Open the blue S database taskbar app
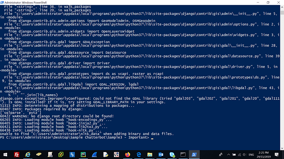Viewport: 284px width, 159px height. coord(72,154)
